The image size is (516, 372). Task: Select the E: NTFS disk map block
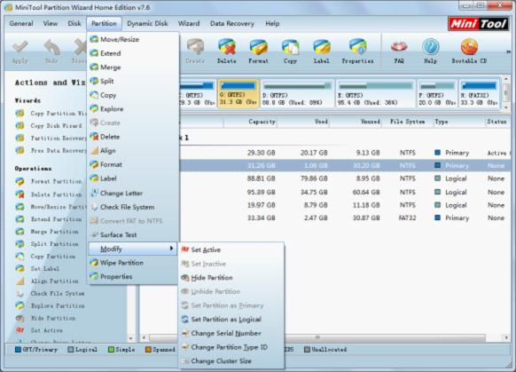click(x=376, y=94)
